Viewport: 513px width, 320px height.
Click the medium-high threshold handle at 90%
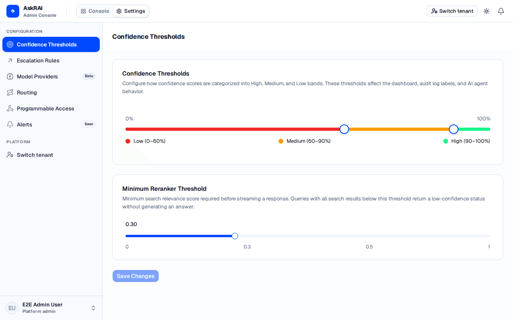click(454, 129)
